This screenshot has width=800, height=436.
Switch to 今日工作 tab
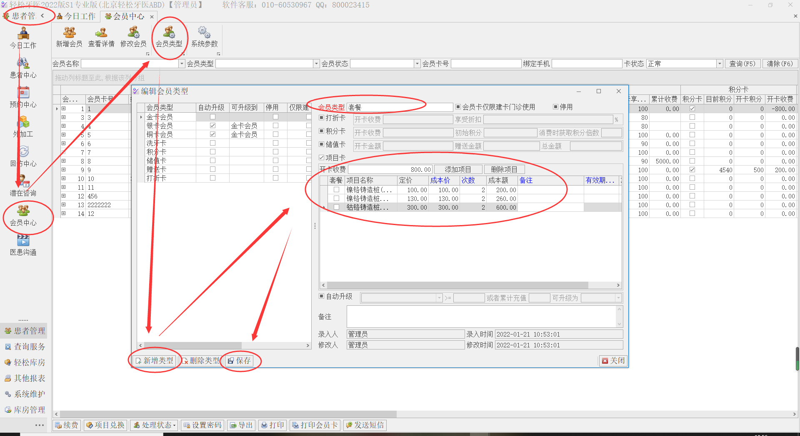point(77,16)
